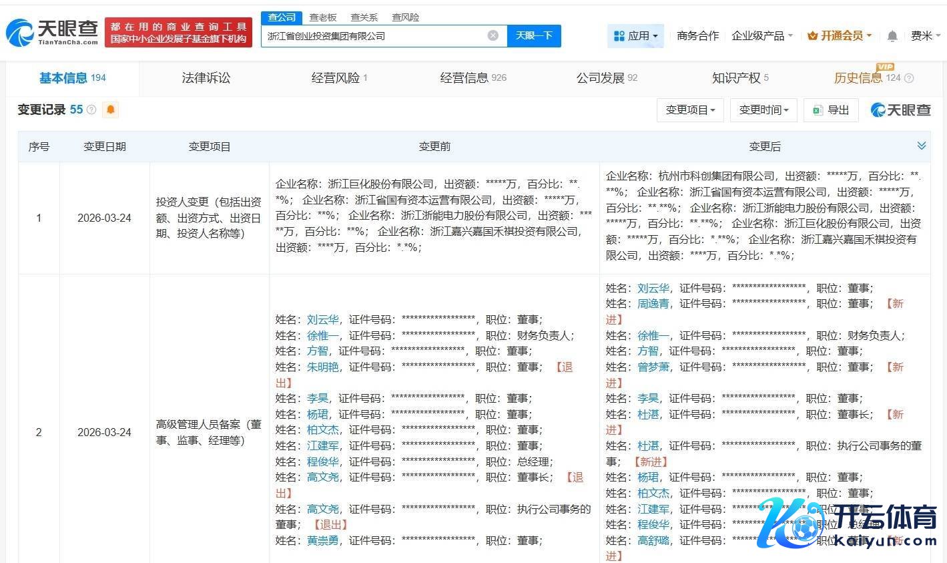The width and height of the screenshot is (947, 563).
Task: Click the help icon beside 历史信息
Action: pos(908,78)
